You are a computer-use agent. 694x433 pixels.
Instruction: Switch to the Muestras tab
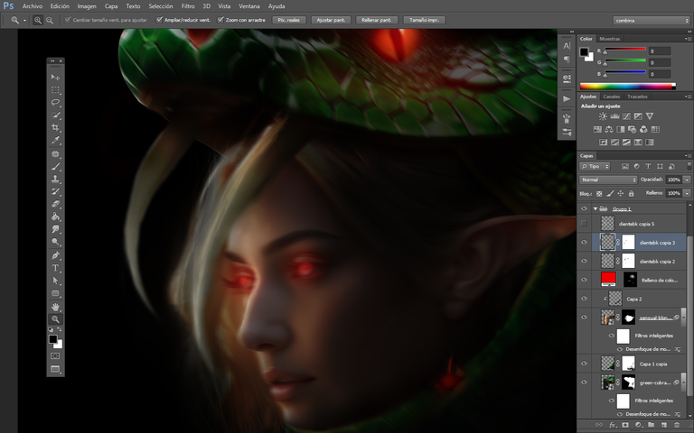[x=610, y=39]
